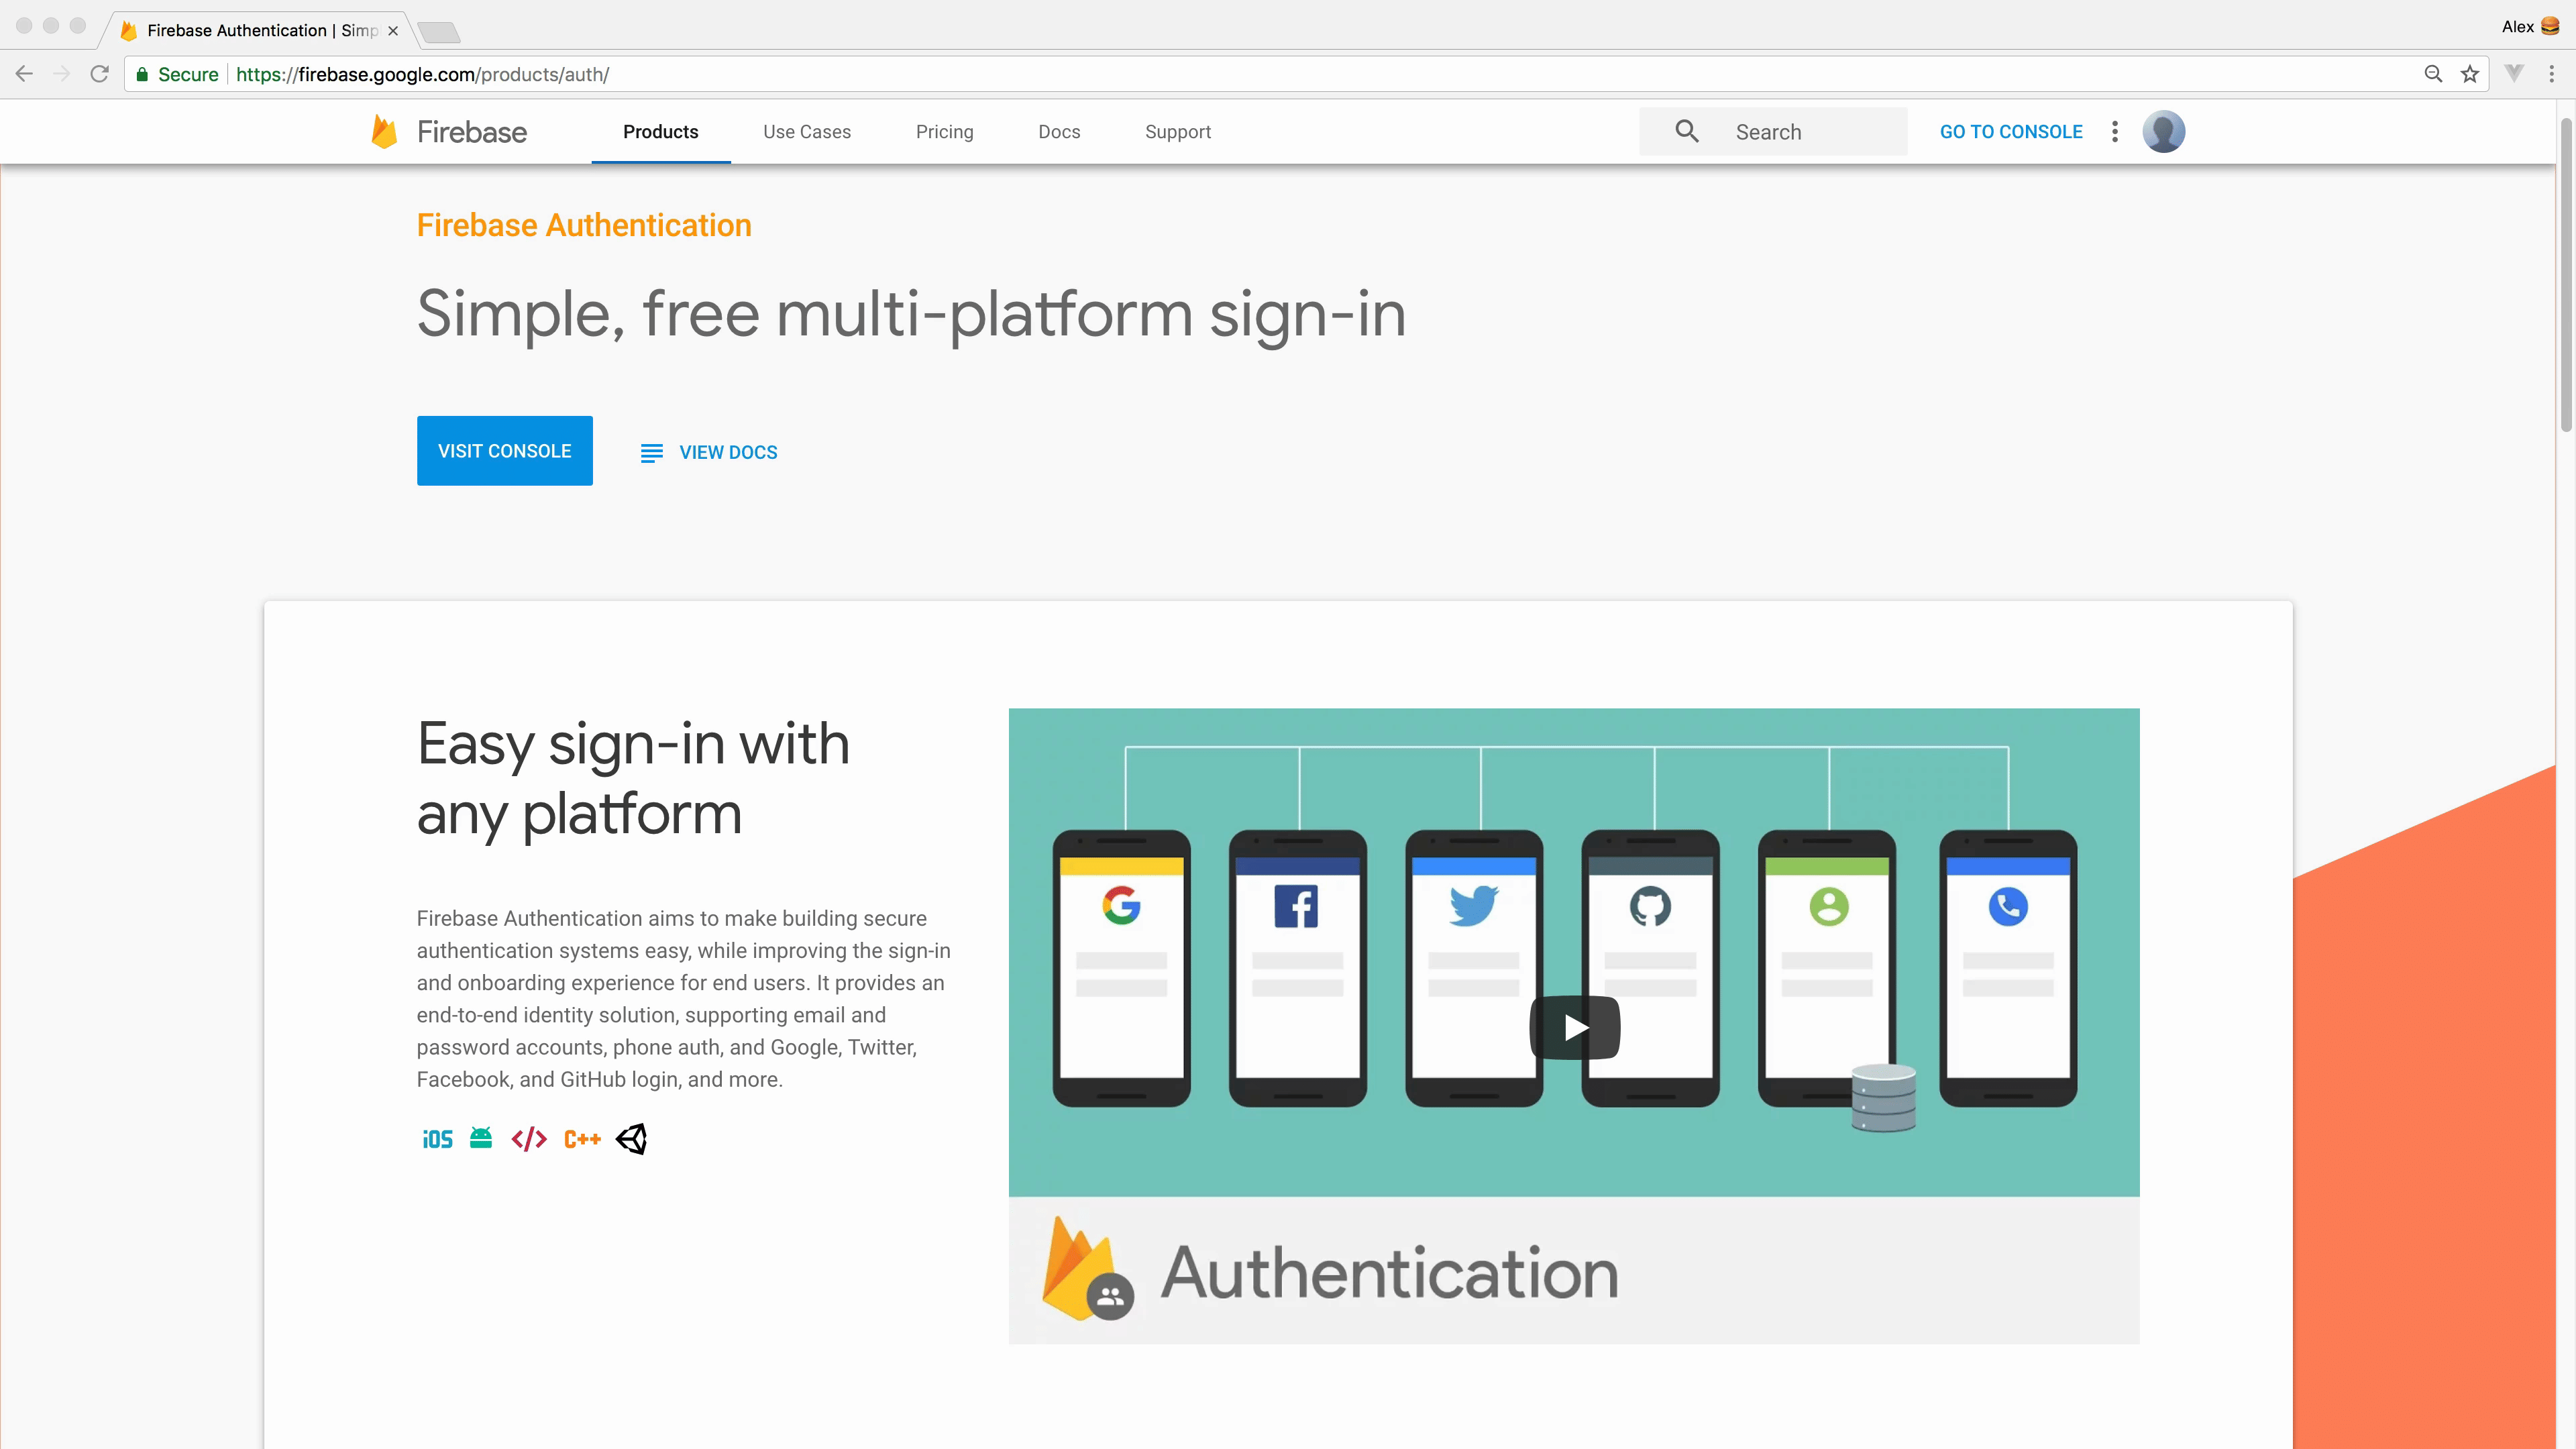Click the Alex profile button in Chrome
The image size is (2576, 1449).
2530,27
